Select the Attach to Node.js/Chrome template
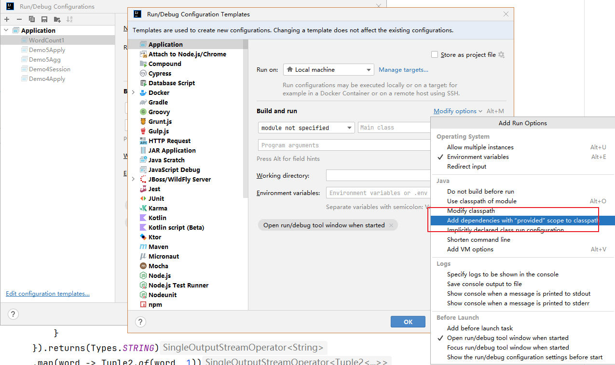The height and width of the screenshot is (365, 615). (187, 54)
